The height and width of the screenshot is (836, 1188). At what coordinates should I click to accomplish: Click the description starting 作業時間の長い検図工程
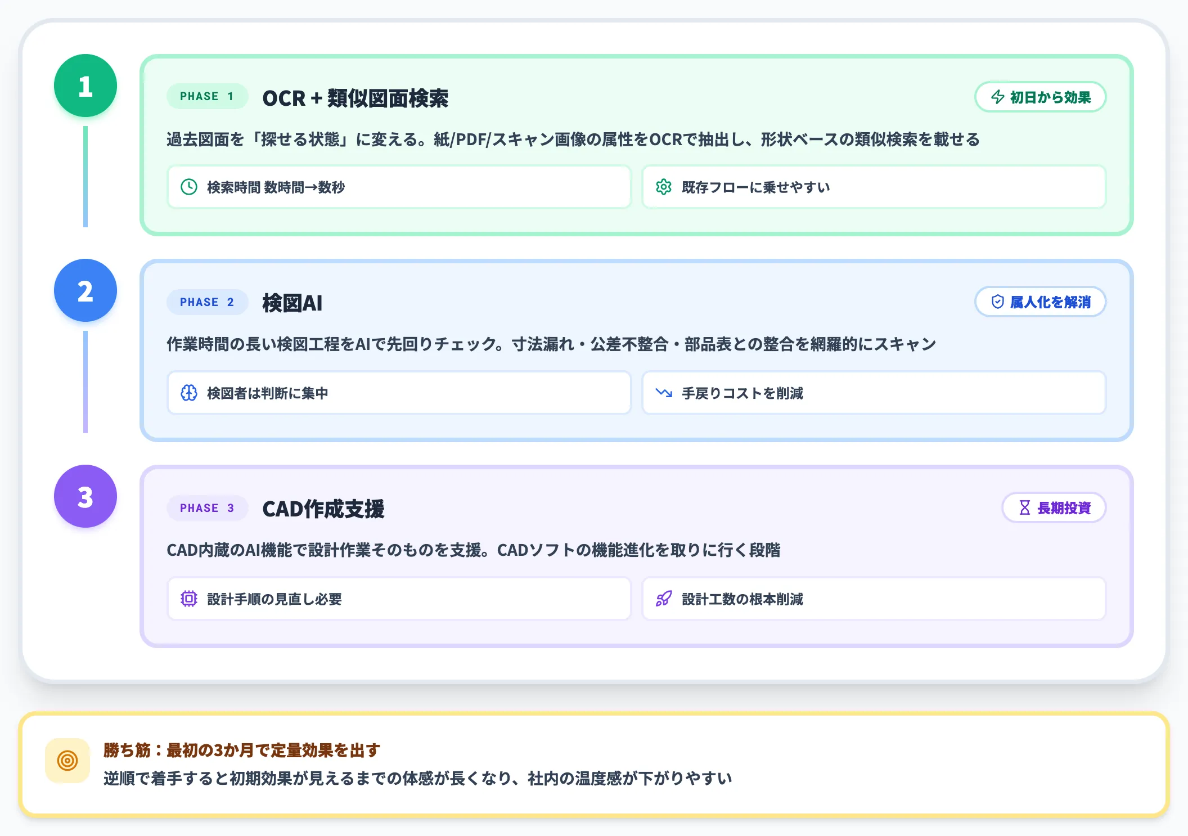click(x=551, y=344)
